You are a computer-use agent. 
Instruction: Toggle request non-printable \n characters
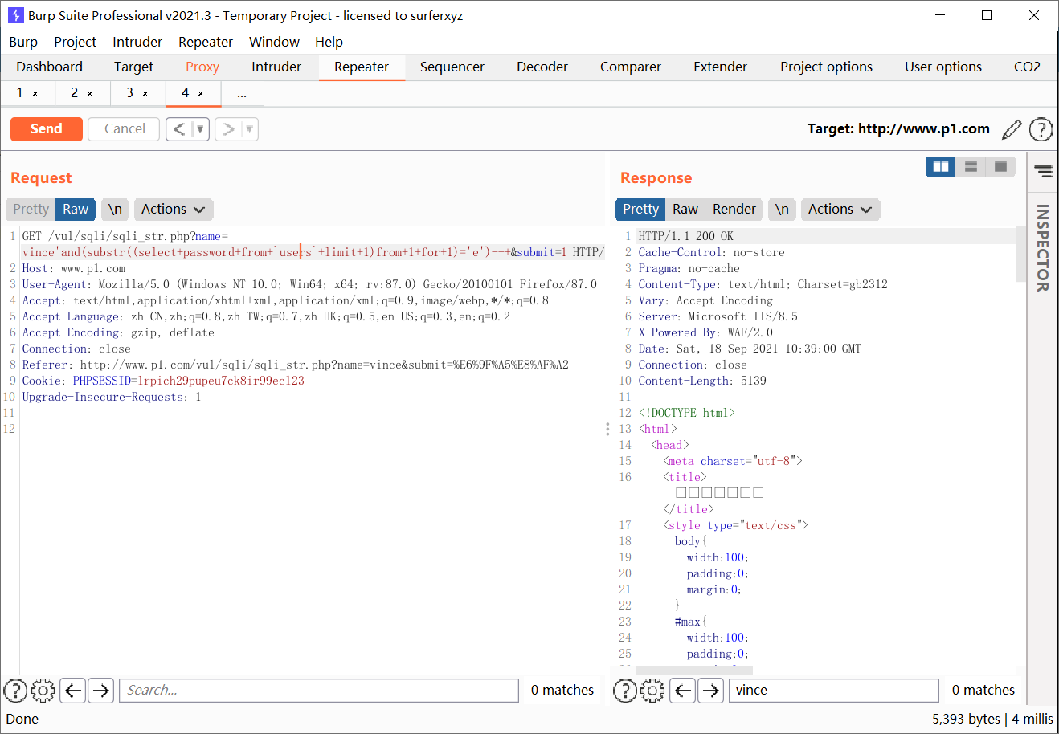pos(115,210)
